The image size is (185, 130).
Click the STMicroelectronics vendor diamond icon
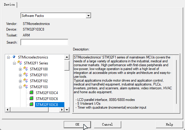tap(14, 57)
